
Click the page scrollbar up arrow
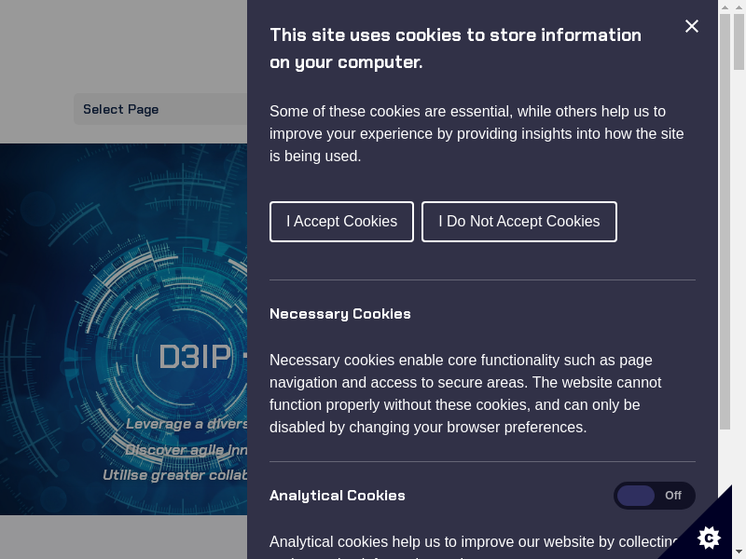(x=739, y=7)
